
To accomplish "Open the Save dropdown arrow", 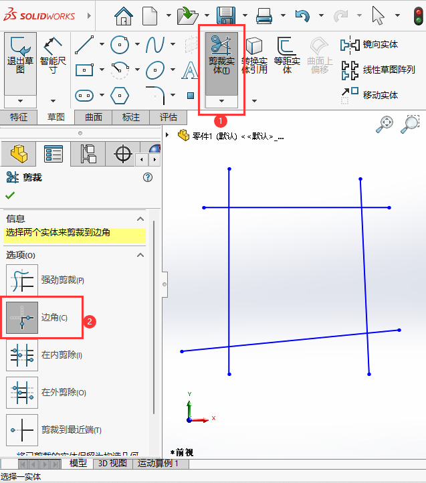I will pos(245,15).
